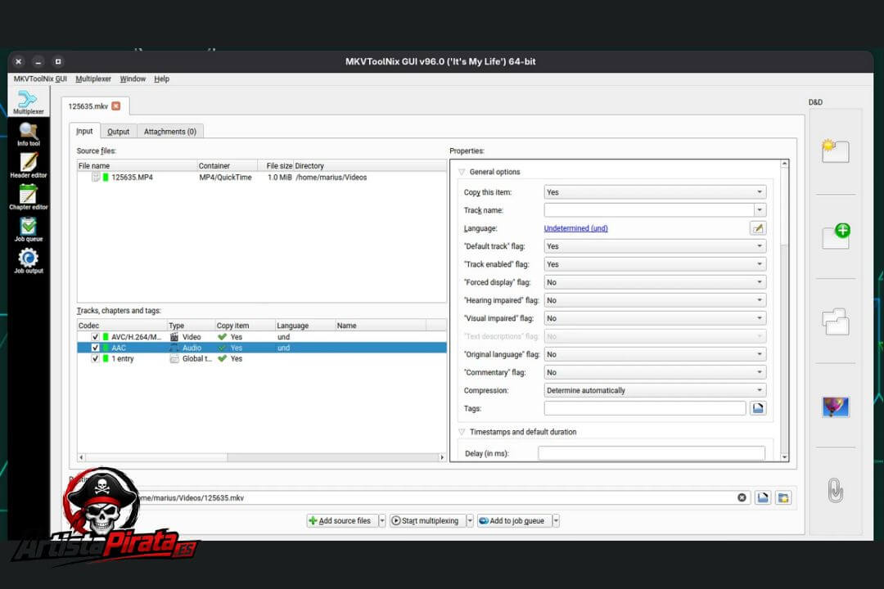884x589 pixels.
Task: Open the MKVToolNix GUI menu
Action: click(40, 79)
